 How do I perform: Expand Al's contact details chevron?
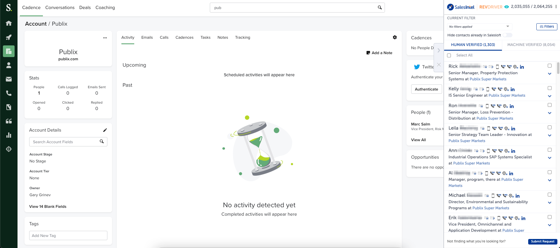pos(549,180)
